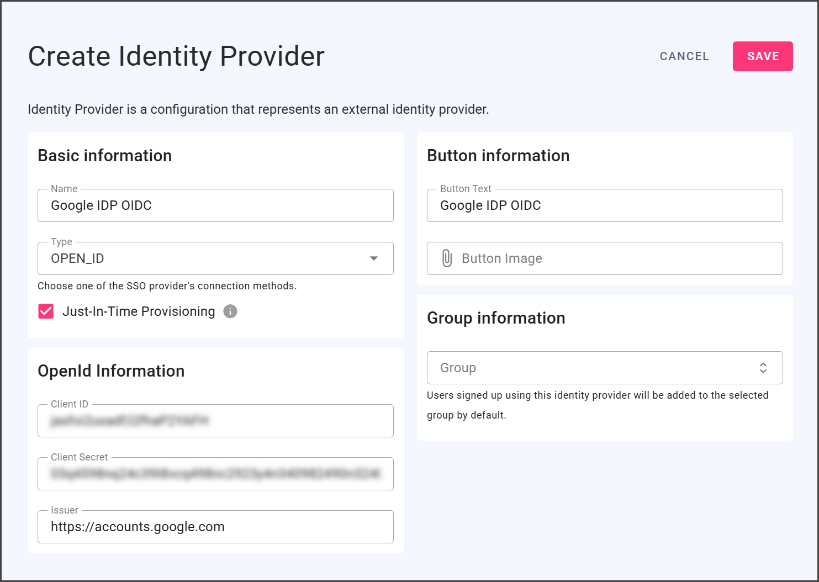
Task: Click the Type dropdown arrow
Action: click(x=374, y=258)
